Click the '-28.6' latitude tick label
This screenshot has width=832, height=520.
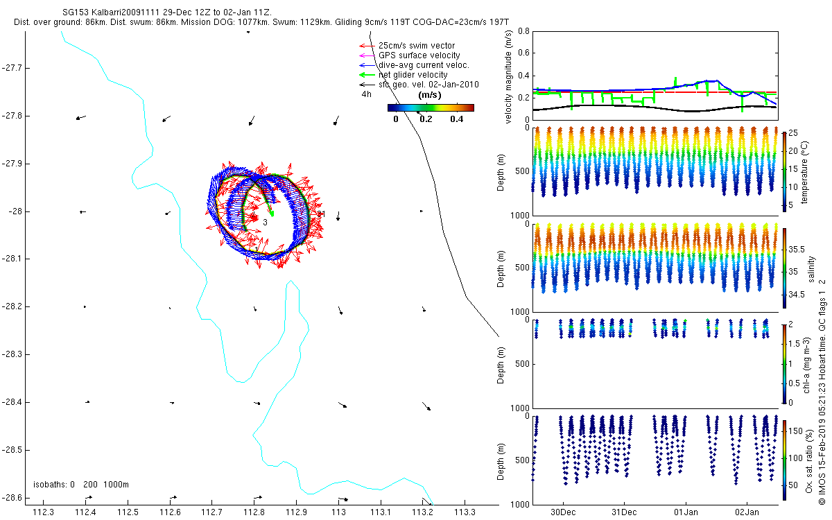(x=12, y=498)
